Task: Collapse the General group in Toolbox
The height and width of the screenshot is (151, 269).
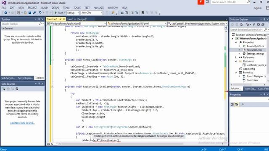Action: coord(3,29)
